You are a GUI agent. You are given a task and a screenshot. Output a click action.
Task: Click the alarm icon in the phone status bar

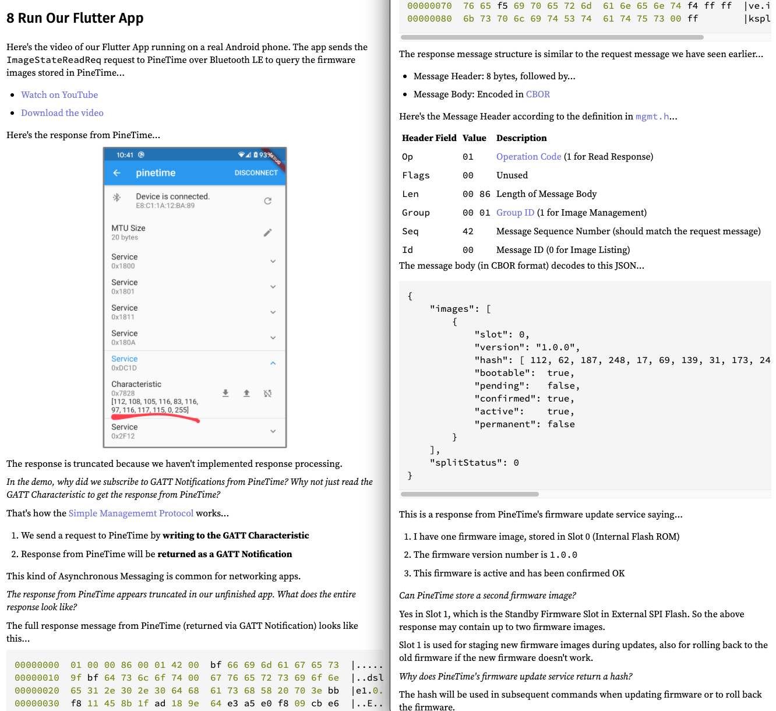tap(141, 155)
